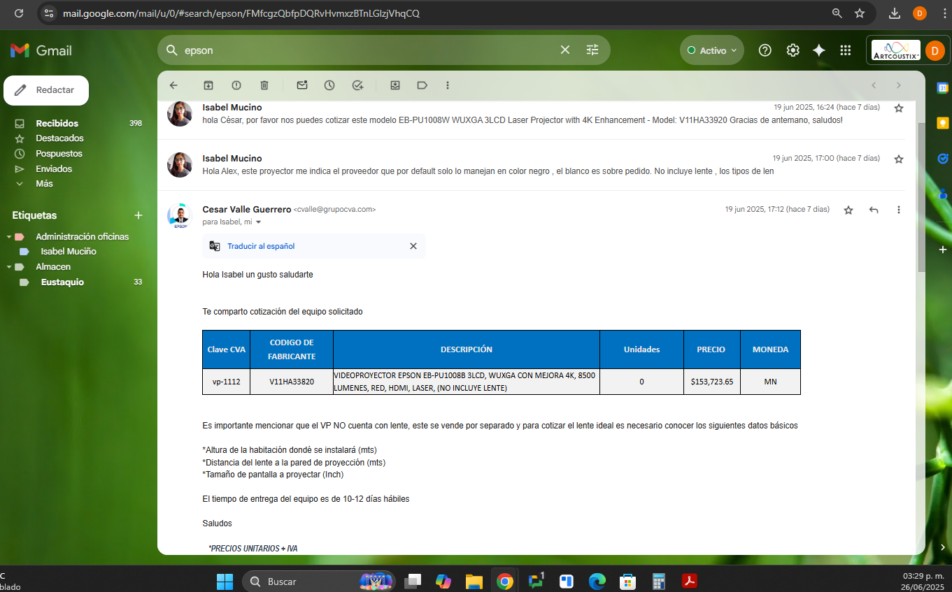Screen dimensions: 952x592
Task: Collapse Almacen label tree
Action: point(9,267)
